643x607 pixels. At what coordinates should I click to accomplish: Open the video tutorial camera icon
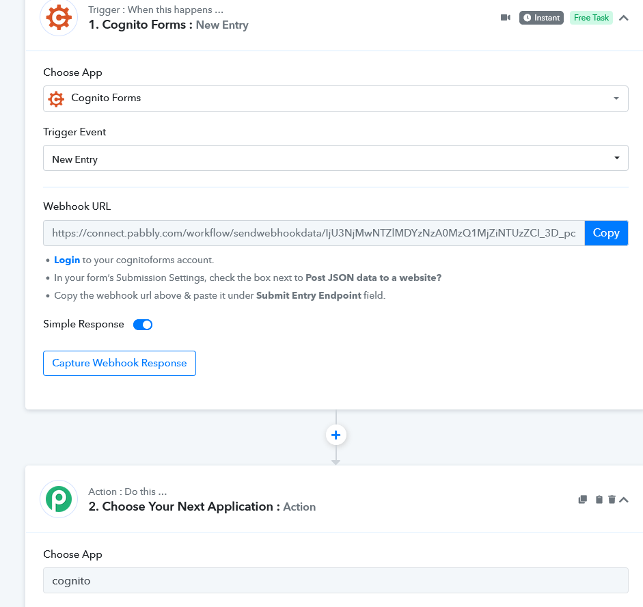506,18
